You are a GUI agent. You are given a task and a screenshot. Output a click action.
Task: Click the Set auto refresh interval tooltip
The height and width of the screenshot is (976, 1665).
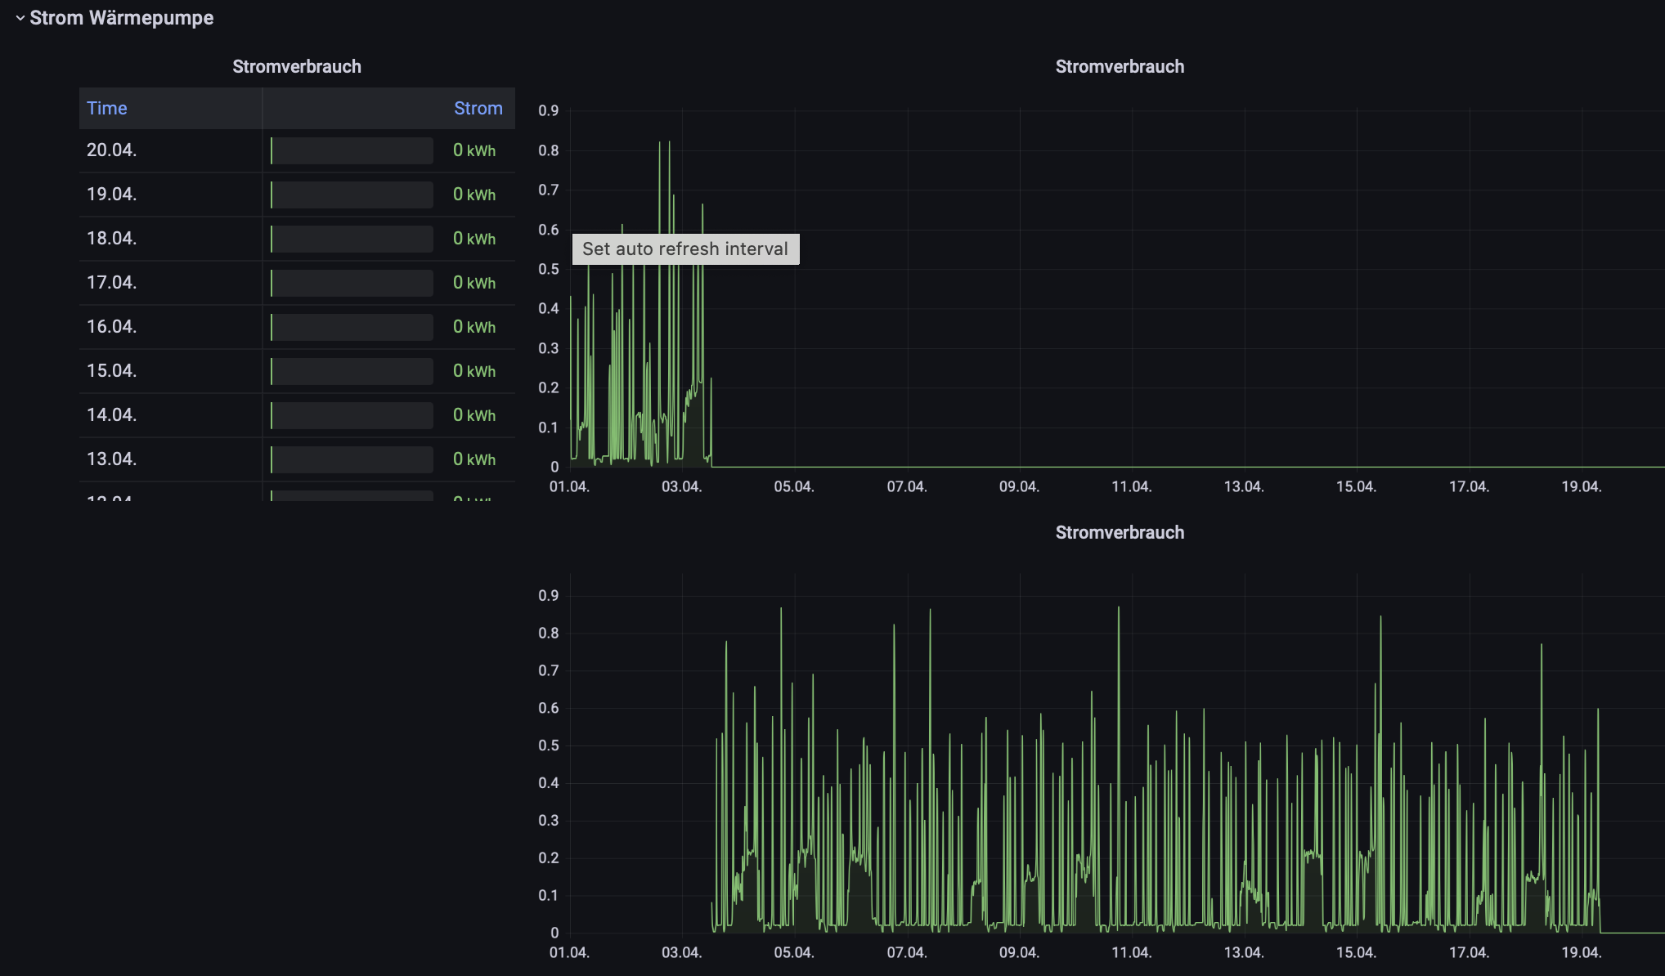pyautogui.click(x=685, y=249)
